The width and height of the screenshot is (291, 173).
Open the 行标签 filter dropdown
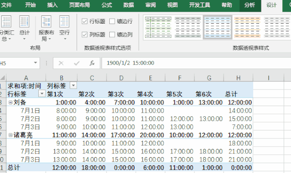tap(42, 94)
